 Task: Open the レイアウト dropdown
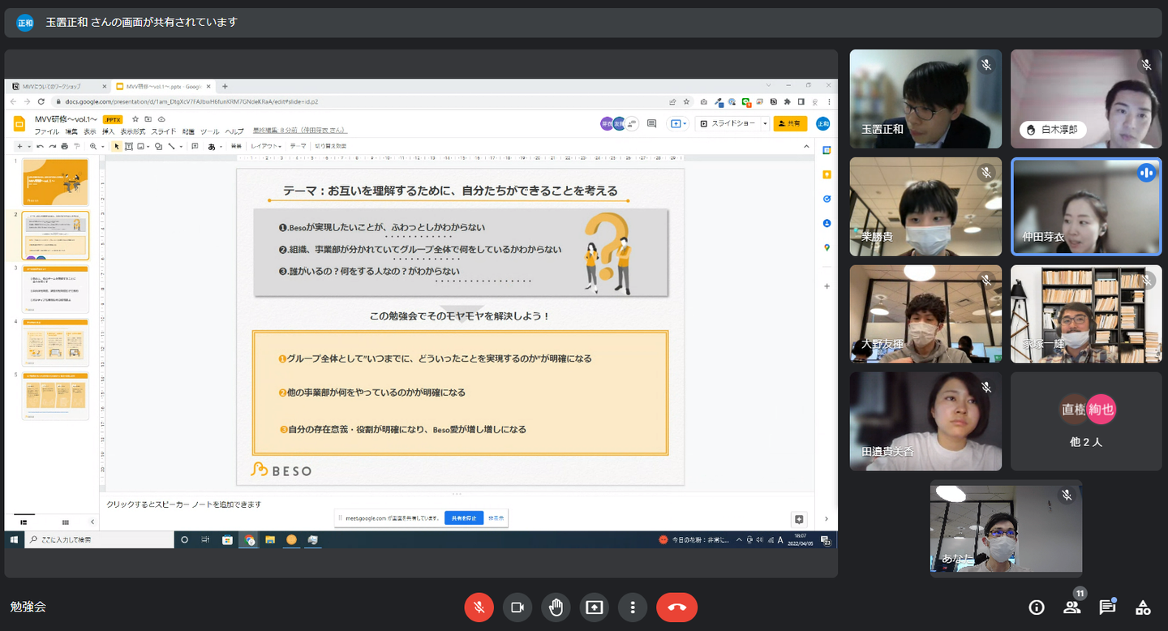click(x=266, y=146)
